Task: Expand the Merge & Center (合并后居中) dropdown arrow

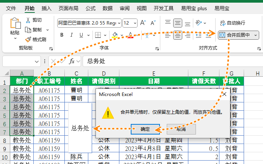Action: (255, 35)
